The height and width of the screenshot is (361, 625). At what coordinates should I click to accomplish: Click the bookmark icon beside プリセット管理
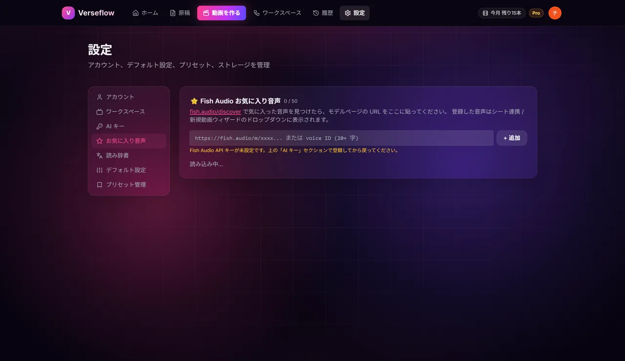[x=100, y=185]
